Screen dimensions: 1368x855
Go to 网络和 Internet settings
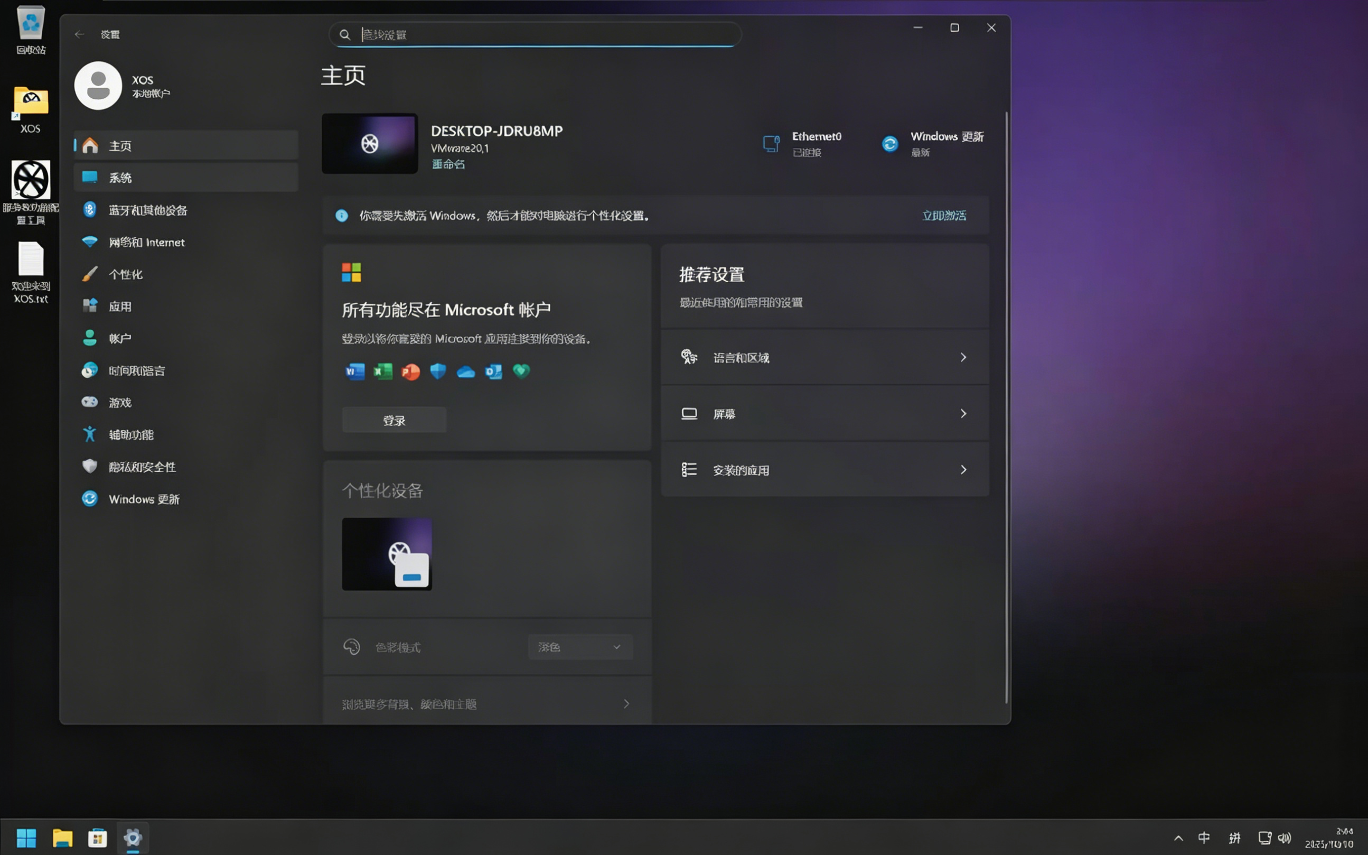click(x=185, y=242)
